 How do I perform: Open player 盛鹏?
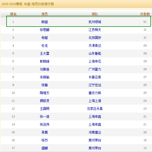44,148
